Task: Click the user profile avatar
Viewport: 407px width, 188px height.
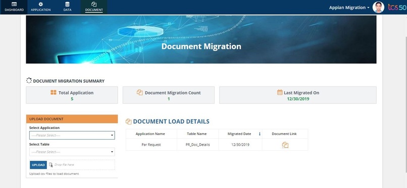Action: tap(378, 7)
